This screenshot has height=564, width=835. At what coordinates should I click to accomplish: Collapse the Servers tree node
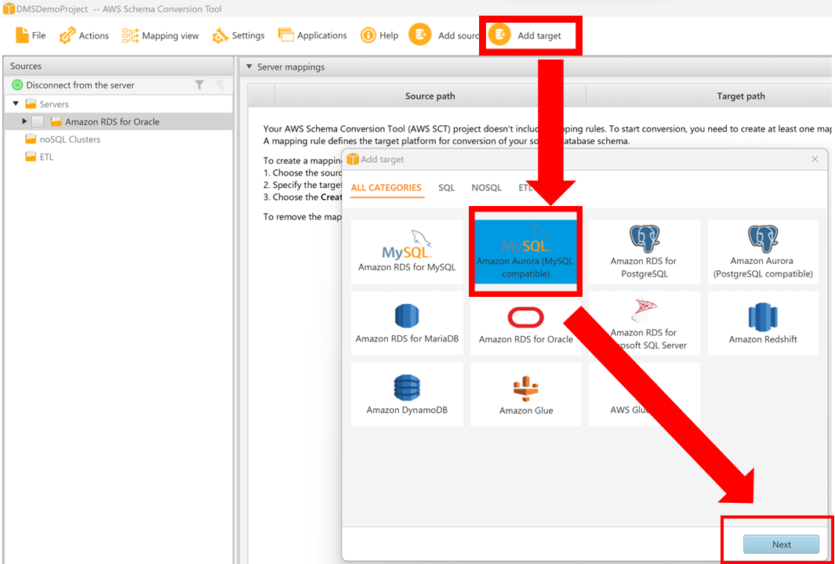[16, 103]
